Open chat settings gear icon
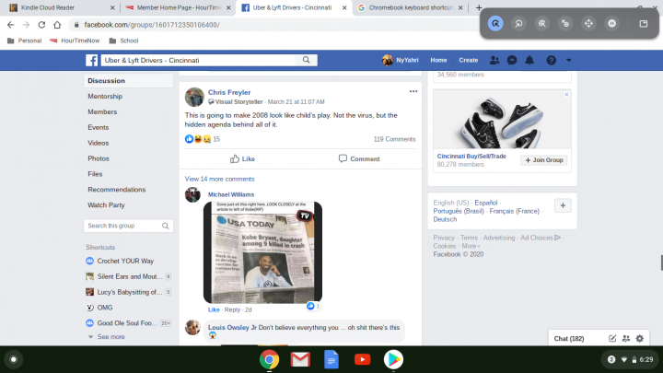The height and width of the screenshot is (373, 663). [x=640, y=338]
